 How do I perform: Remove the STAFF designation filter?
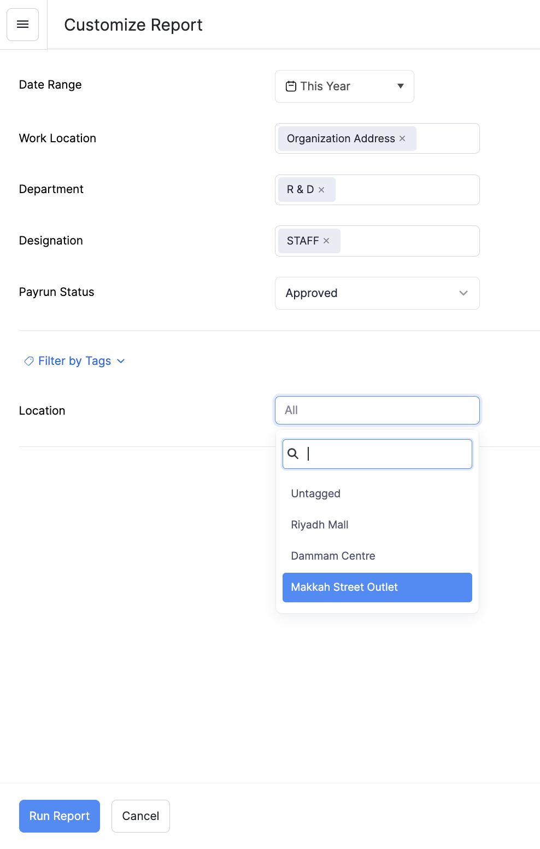[x=326, y=241]
